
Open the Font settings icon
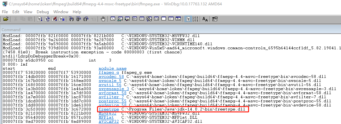[205, 19]
